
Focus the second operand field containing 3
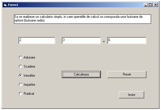(x=81, y=40)
